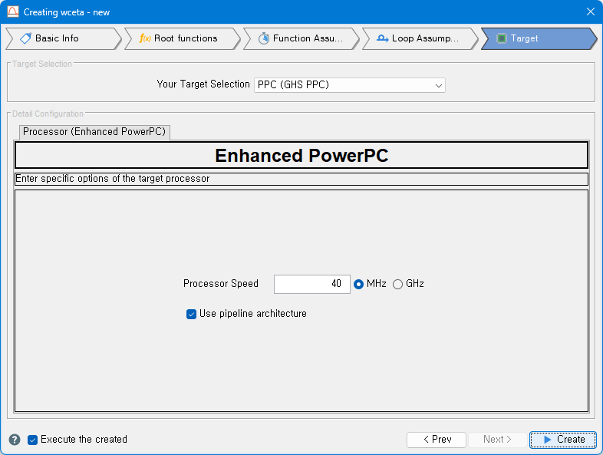Click the Loop Assumptions loop icon
The height and width of the screenshot is (455, 603).
382,38
